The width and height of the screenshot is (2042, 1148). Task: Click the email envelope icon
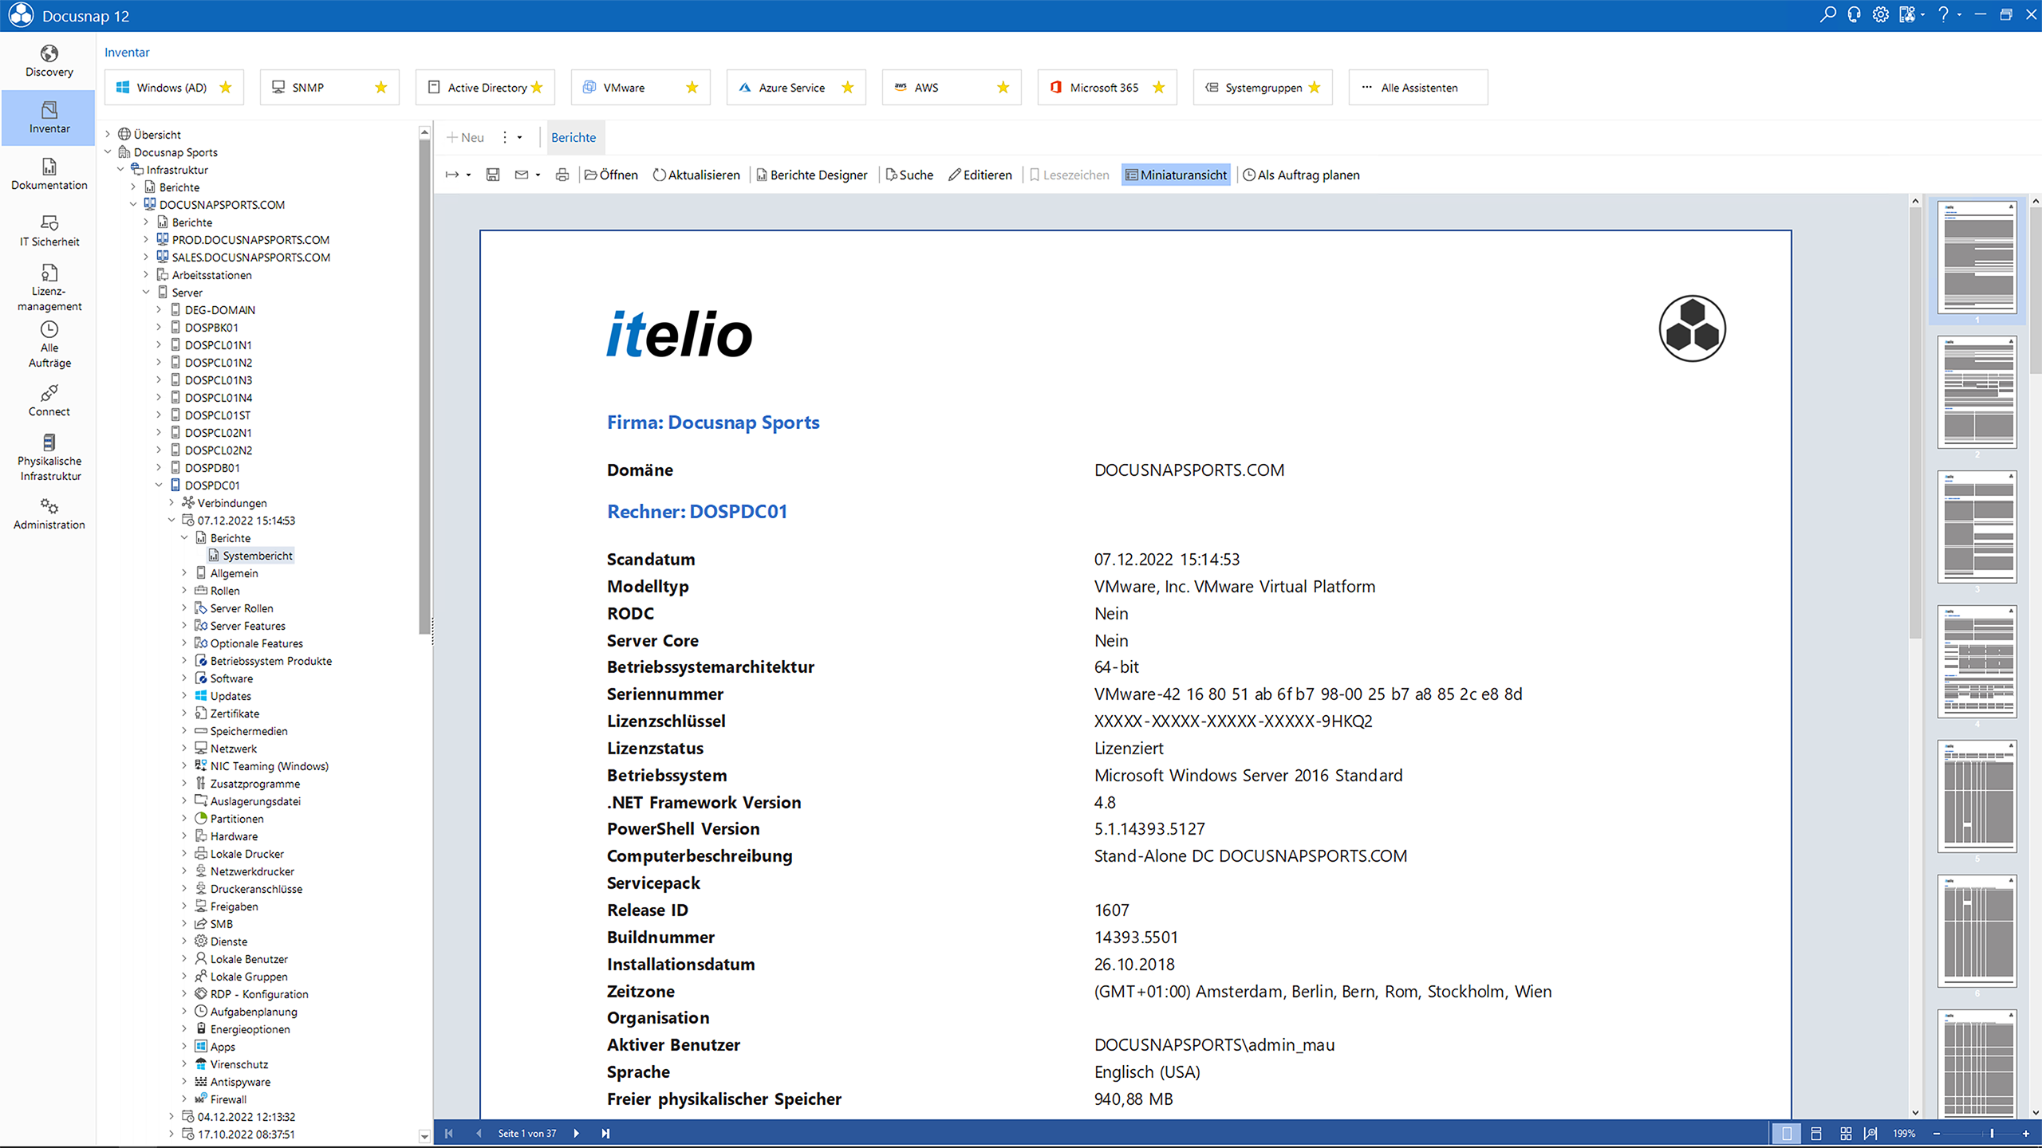(522, 175)
